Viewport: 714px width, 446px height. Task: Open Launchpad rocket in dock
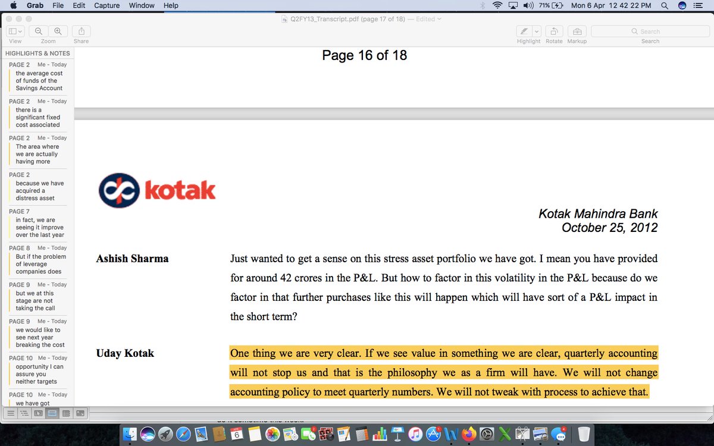[x=165, y=434]
